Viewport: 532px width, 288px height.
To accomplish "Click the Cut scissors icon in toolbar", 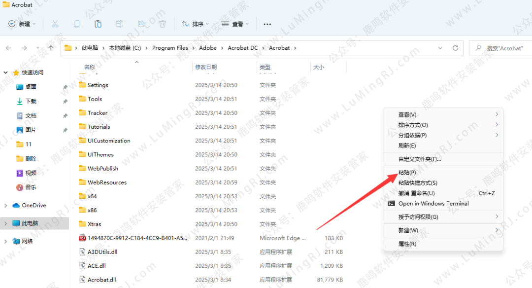I will point(55,24).
